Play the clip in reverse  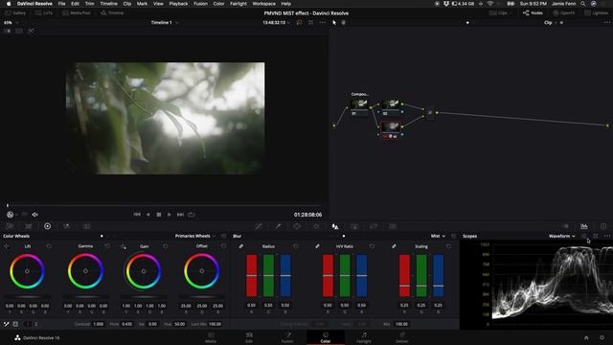(x=148, y=215)
